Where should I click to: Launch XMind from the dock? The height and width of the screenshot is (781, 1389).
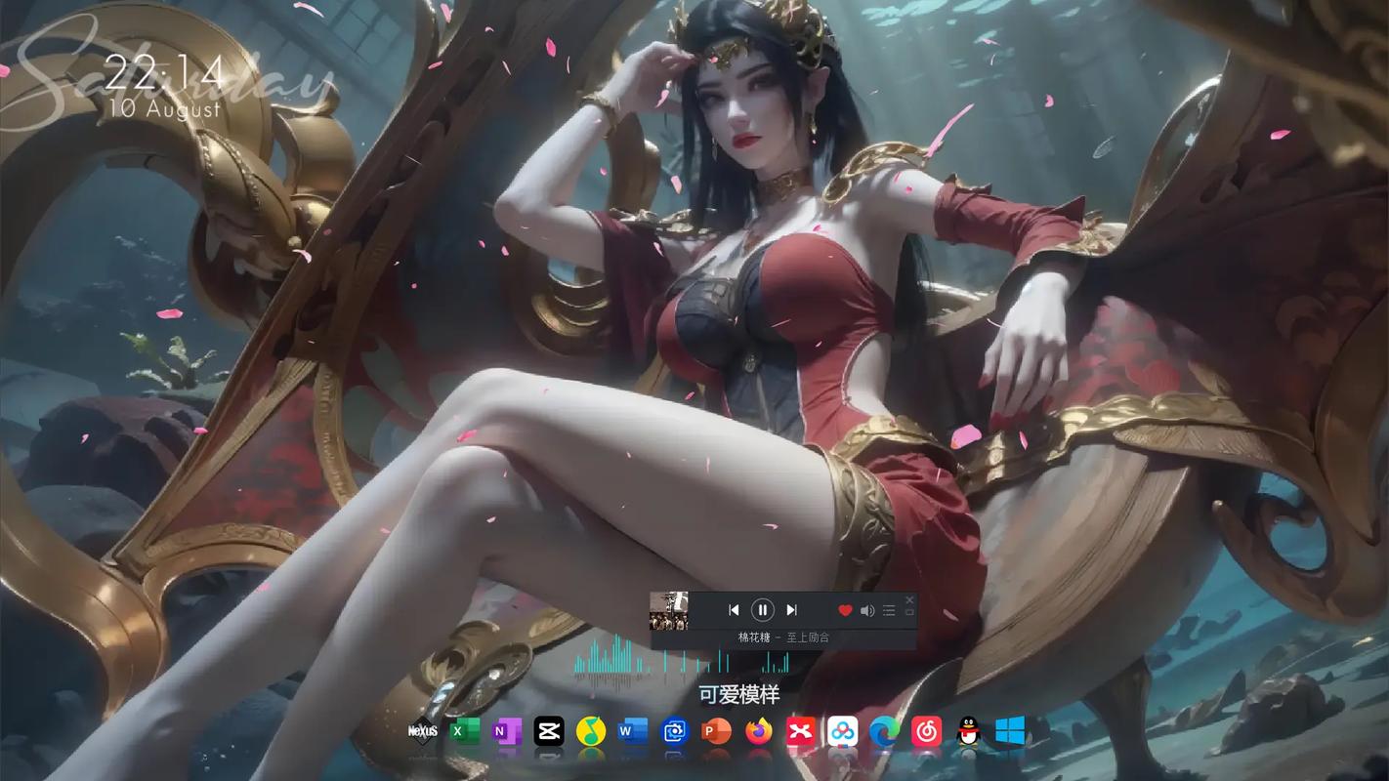(x=801, y=730)
